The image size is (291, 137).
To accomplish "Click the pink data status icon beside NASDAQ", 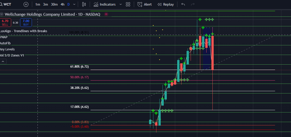I will pos(106,14).
